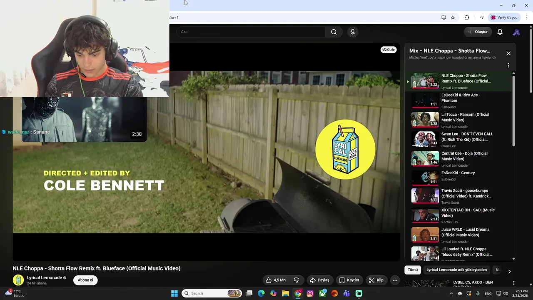Screen dimensions: 533x300
Task: Open the Mix playlist options menu
Action: (x=508, y=65)
